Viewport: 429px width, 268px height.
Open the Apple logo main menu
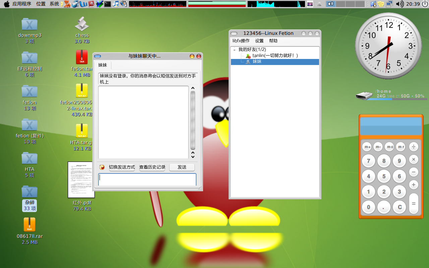coord(6,4)
